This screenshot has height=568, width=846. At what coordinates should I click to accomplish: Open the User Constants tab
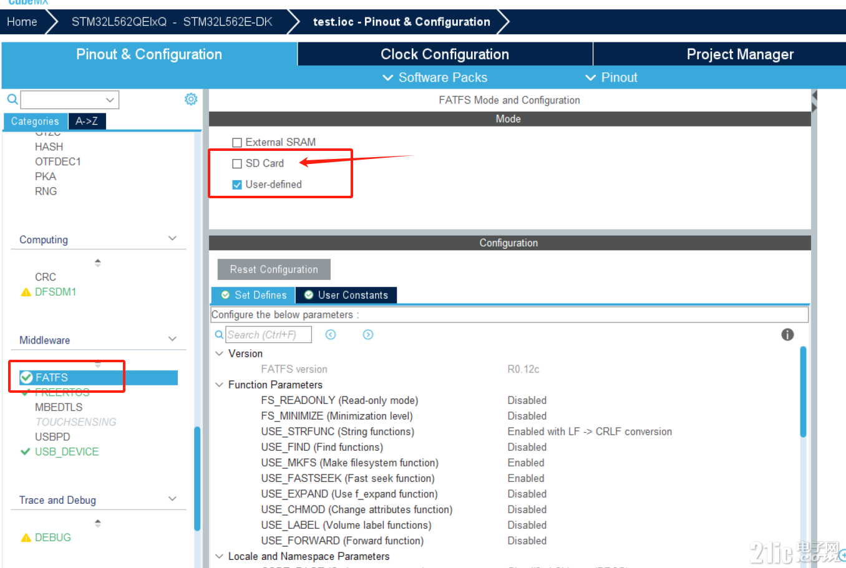click(346, 295)
